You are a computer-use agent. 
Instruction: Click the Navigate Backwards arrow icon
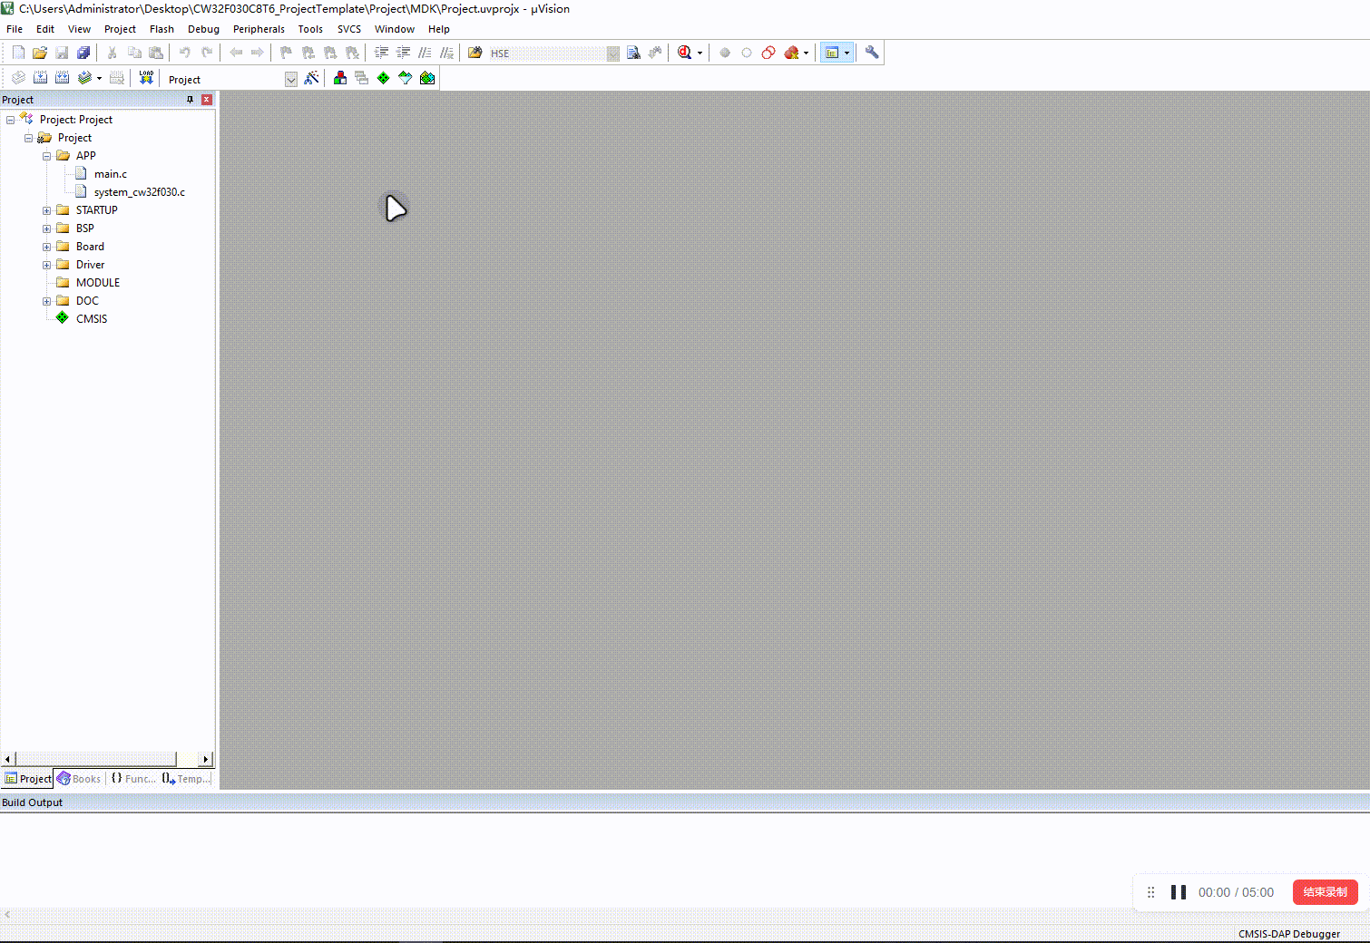[236, 53]
